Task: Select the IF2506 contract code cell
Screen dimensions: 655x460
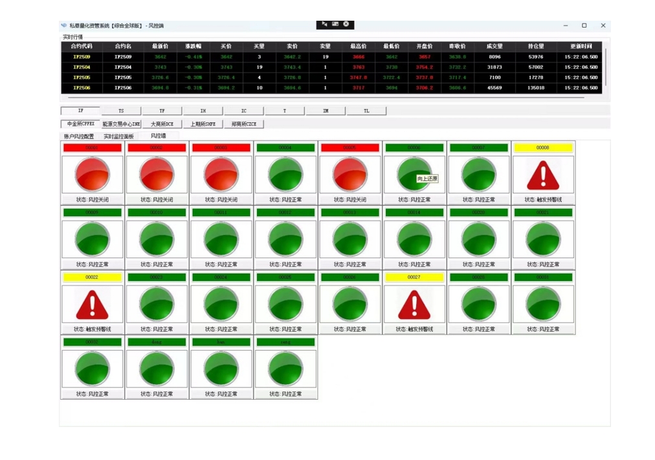Action: pos(82,88)
